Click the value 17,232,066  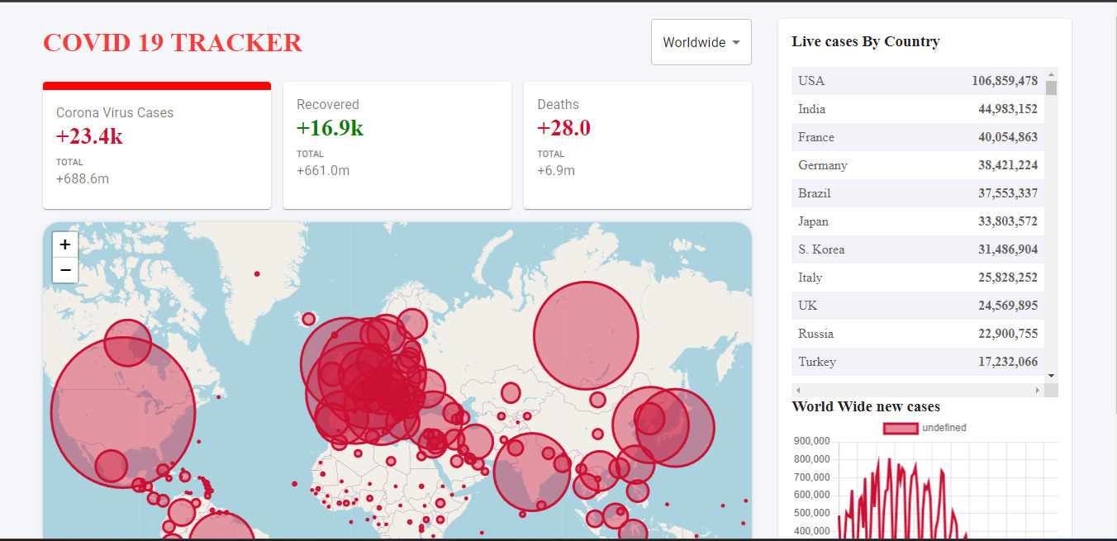[1008, 362]
